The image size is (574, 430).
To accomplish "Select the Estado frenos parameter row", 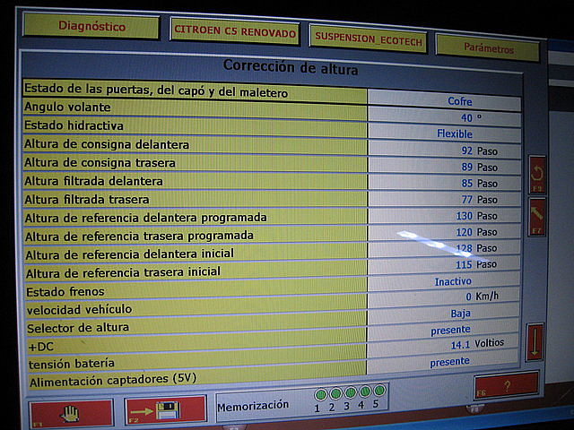I will coord(193,291).
